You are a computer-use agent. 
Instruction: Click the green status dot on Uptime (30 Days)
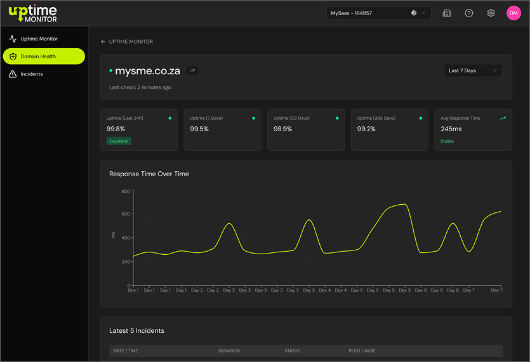337,118
